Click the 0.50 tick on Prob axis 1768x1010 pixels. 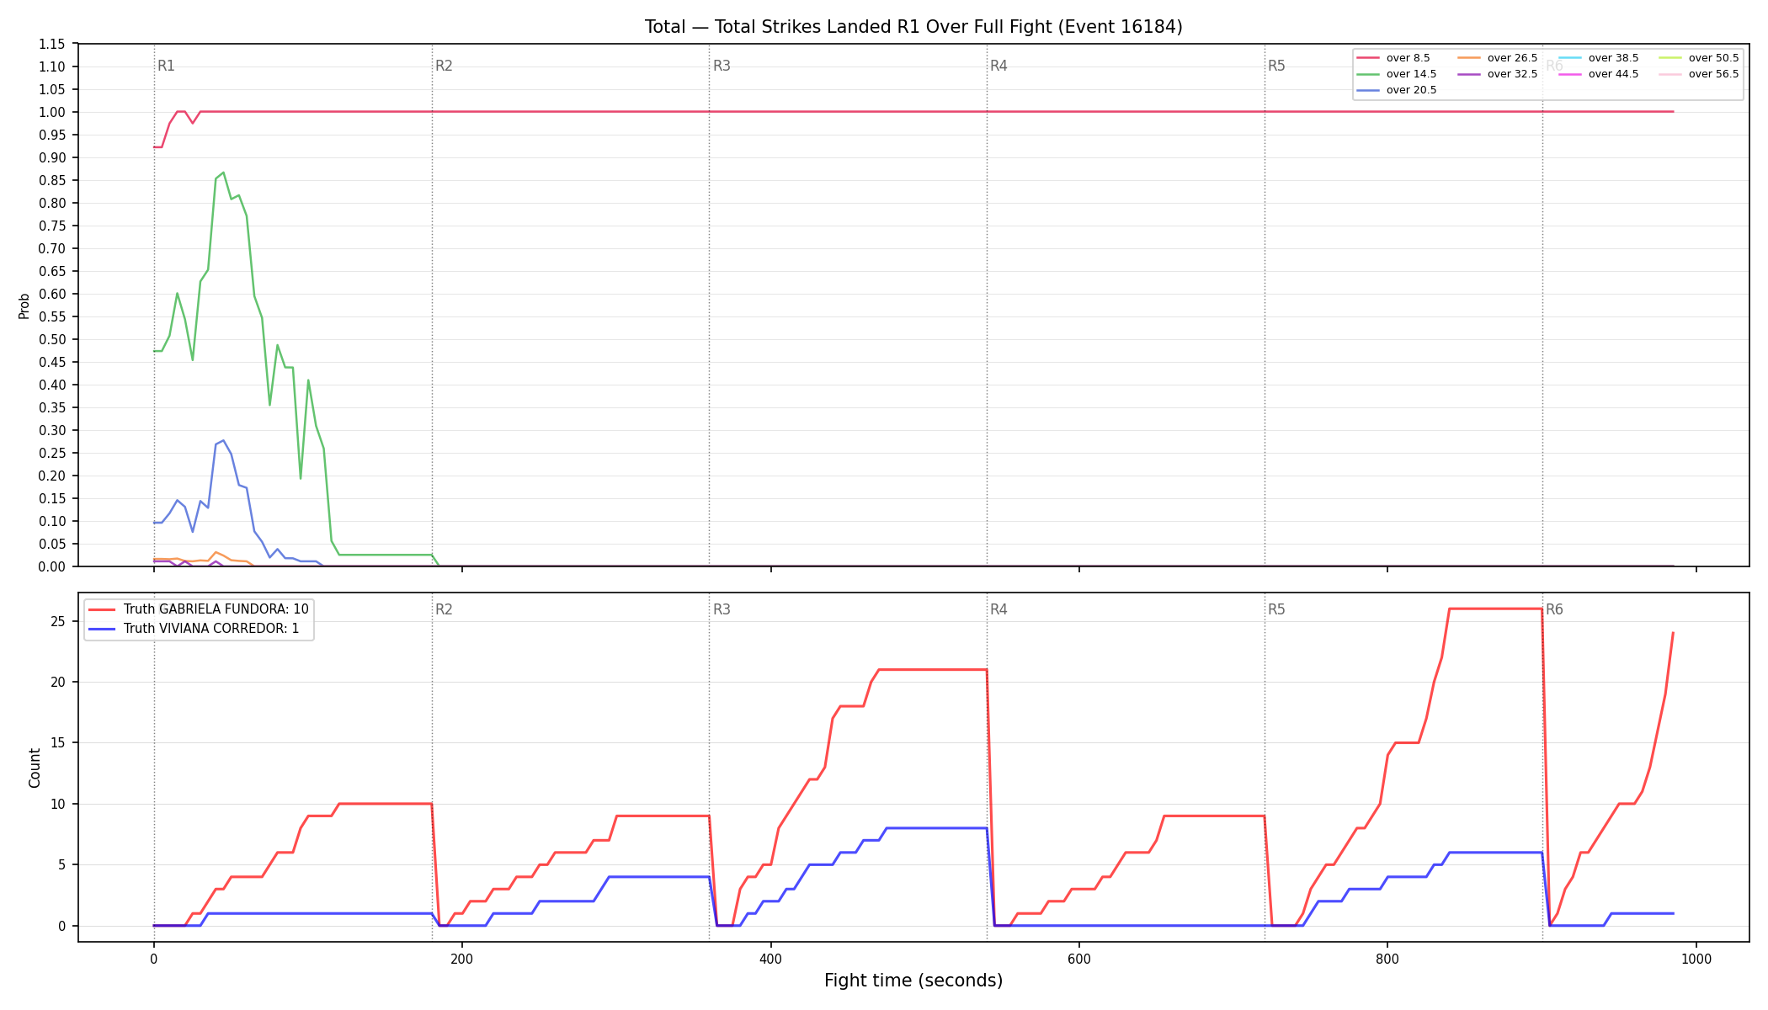tap(52, 339)
